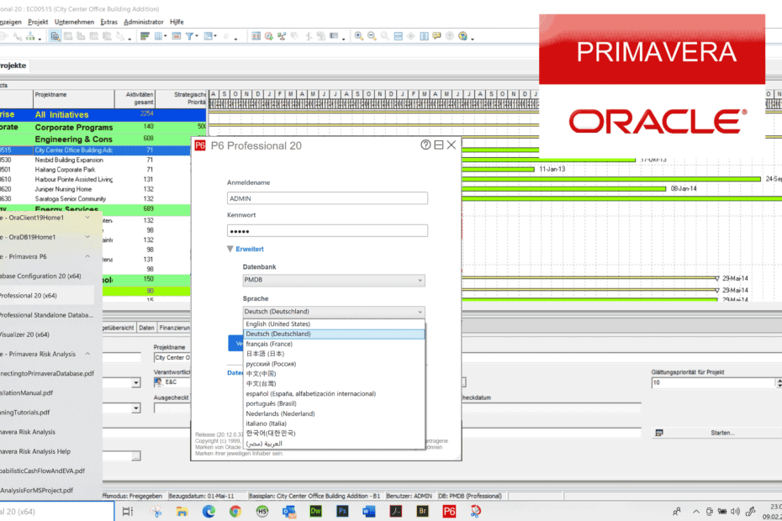Launch Dreamweaver from the taskbar
The width and height of the screenshot is (782, 521).
tap(315, 511)
